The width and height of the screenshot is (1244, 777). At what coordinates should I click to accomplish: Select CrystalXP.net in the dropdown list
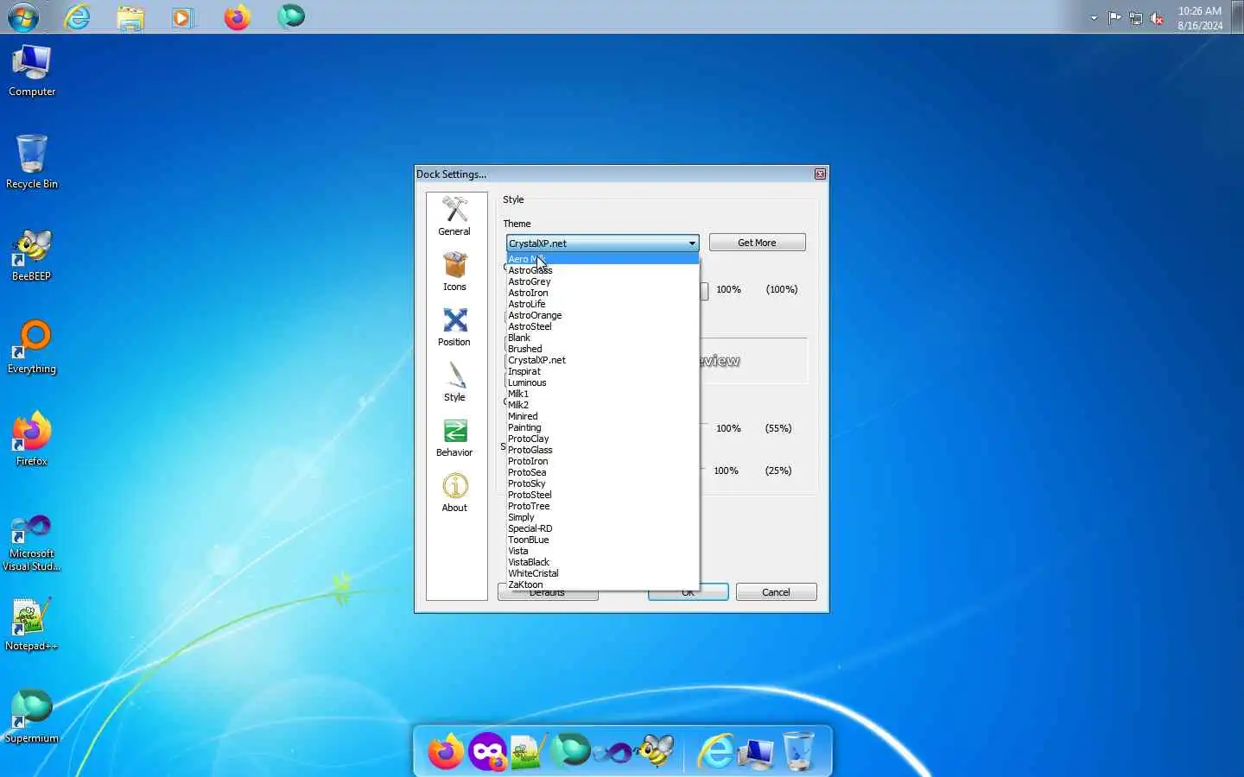[x=602, y=360]
